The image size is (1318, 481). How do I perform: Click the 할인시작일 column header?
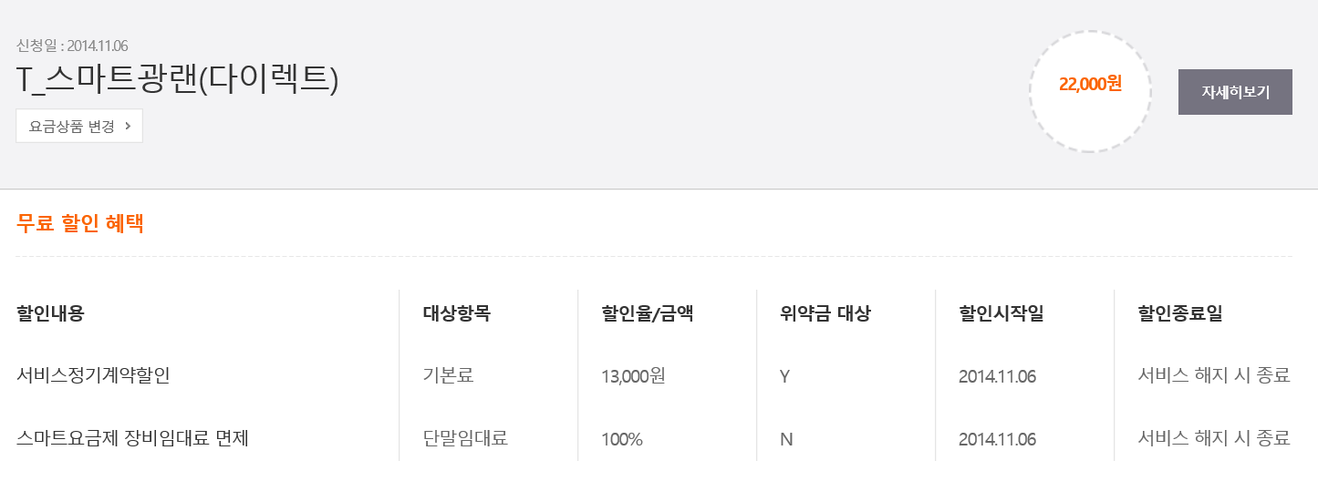[1001, 313]
